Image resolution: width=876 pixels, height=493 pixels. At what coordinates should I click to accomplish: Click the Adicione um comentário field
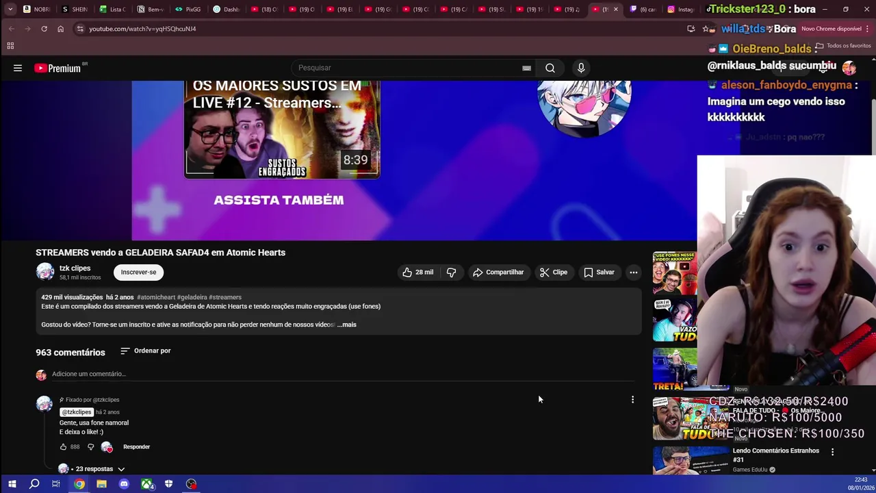(342, 374)
